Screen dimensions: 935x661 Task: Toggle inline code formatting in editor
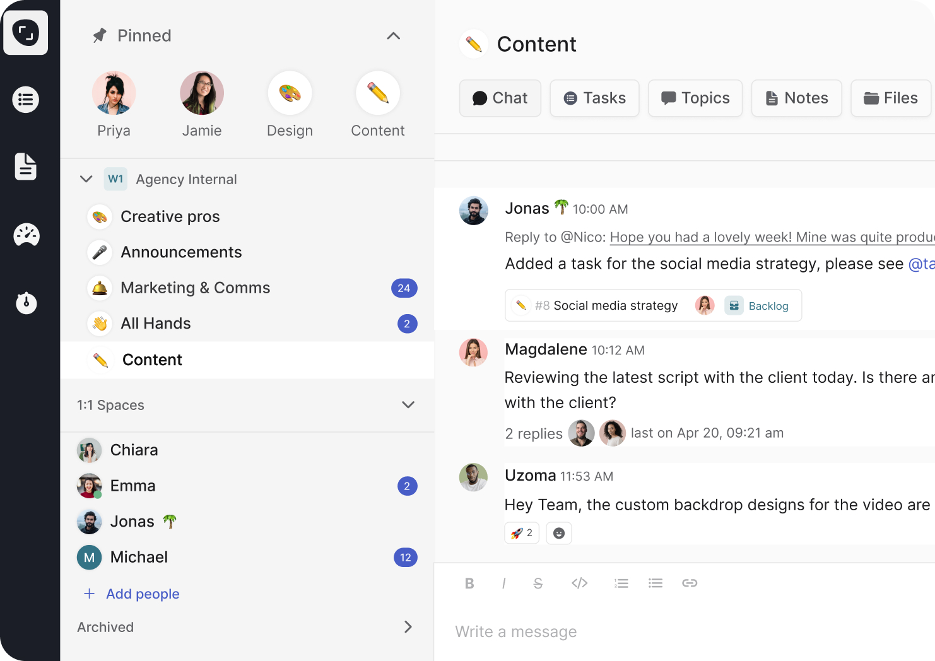pos(580,583)
